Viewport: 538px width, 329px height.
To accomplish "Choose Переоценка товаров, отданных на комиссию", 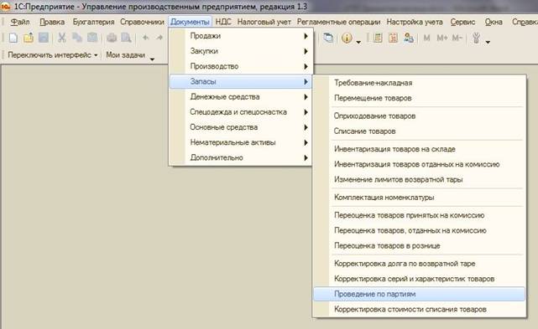I will (x=420, y=230).
